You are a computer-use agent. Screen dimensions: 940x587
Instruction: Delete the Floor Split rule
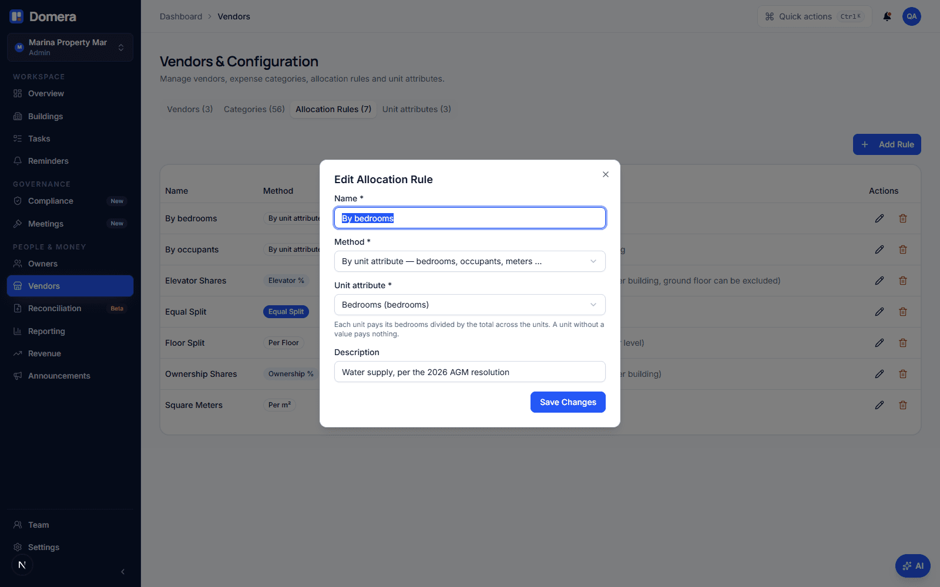903,343
